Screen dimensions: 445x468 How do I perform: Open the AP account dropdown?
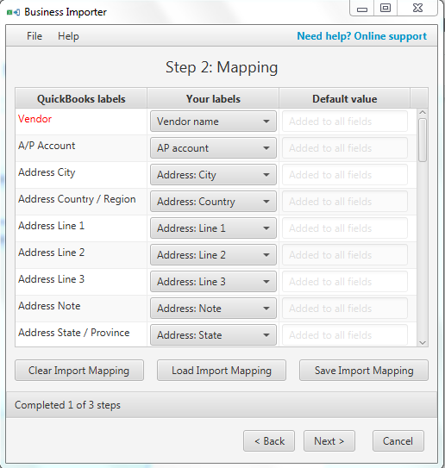click(213, 148)
